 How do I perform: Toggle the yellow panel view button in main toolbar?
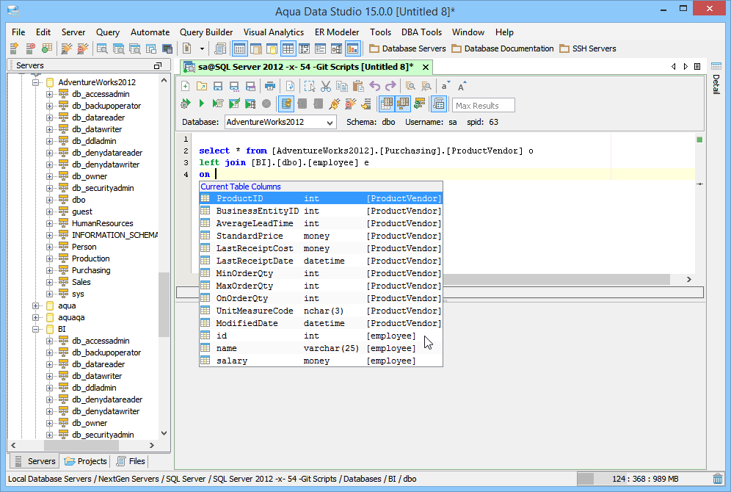click(x=272, y=48)
